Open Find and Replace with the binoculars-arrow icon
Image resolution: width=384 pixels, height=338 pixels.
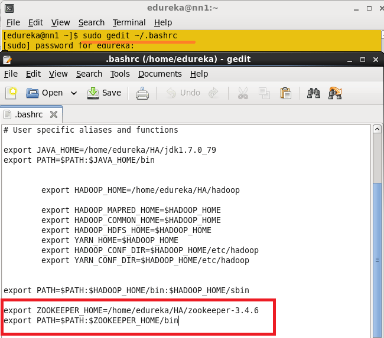coord(335,93)
